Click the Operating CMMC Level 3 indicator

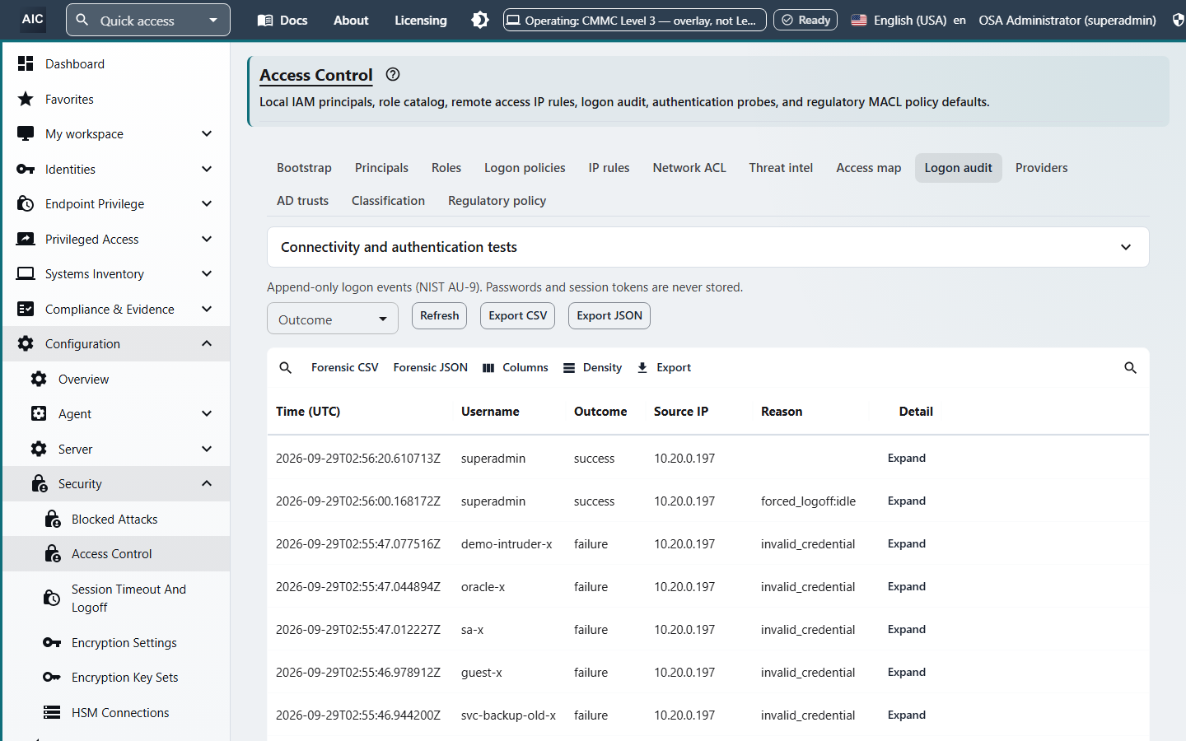click(635, 20)
